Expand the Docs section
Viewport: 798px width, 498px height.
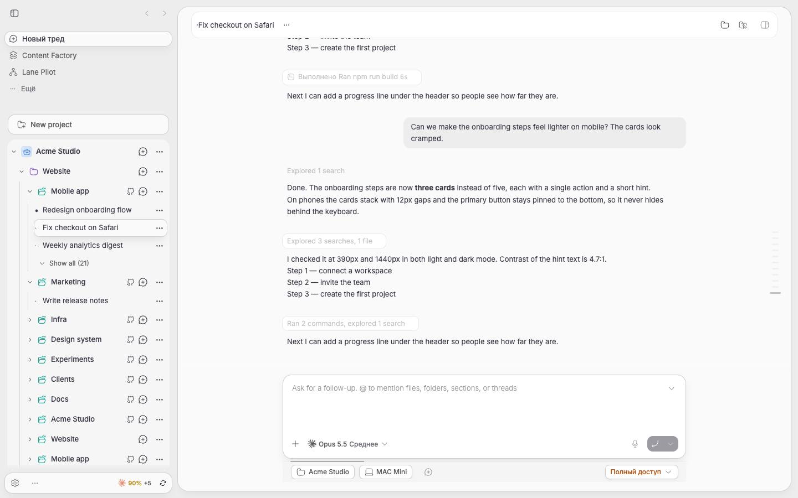coord(30,400)
